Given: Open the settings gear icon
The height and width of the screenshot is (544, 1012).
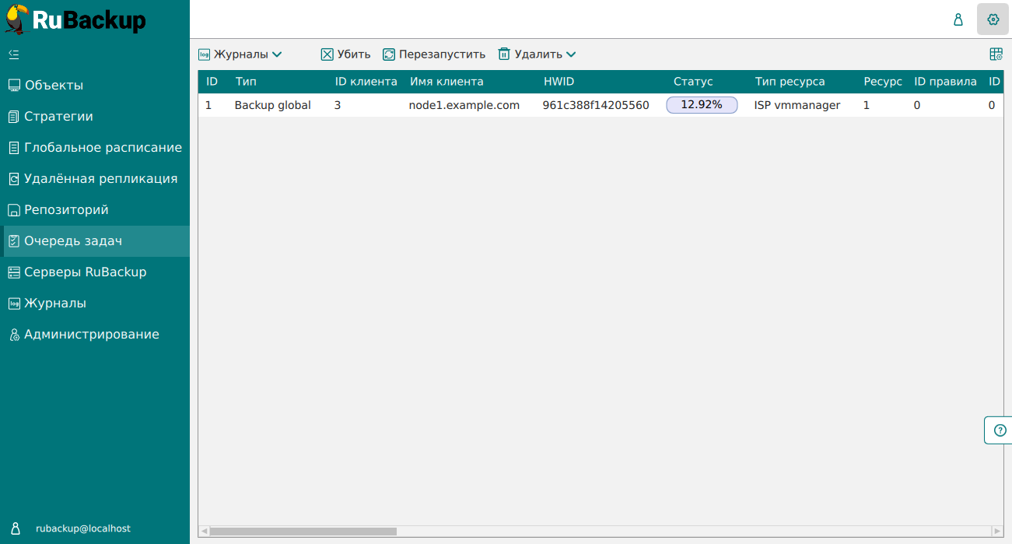Looking at the screenshot, I should [993, 19].
